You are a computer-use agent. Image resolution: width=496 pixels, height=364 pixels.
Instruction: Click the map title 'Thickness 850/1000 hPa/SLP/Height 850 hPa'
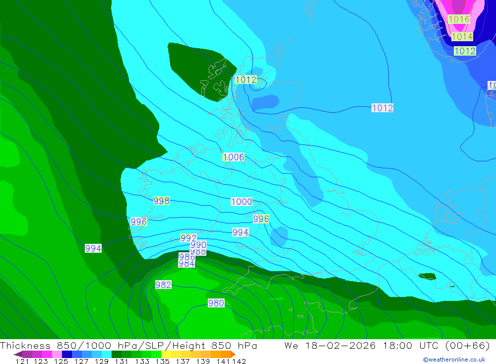coord(128,345)
